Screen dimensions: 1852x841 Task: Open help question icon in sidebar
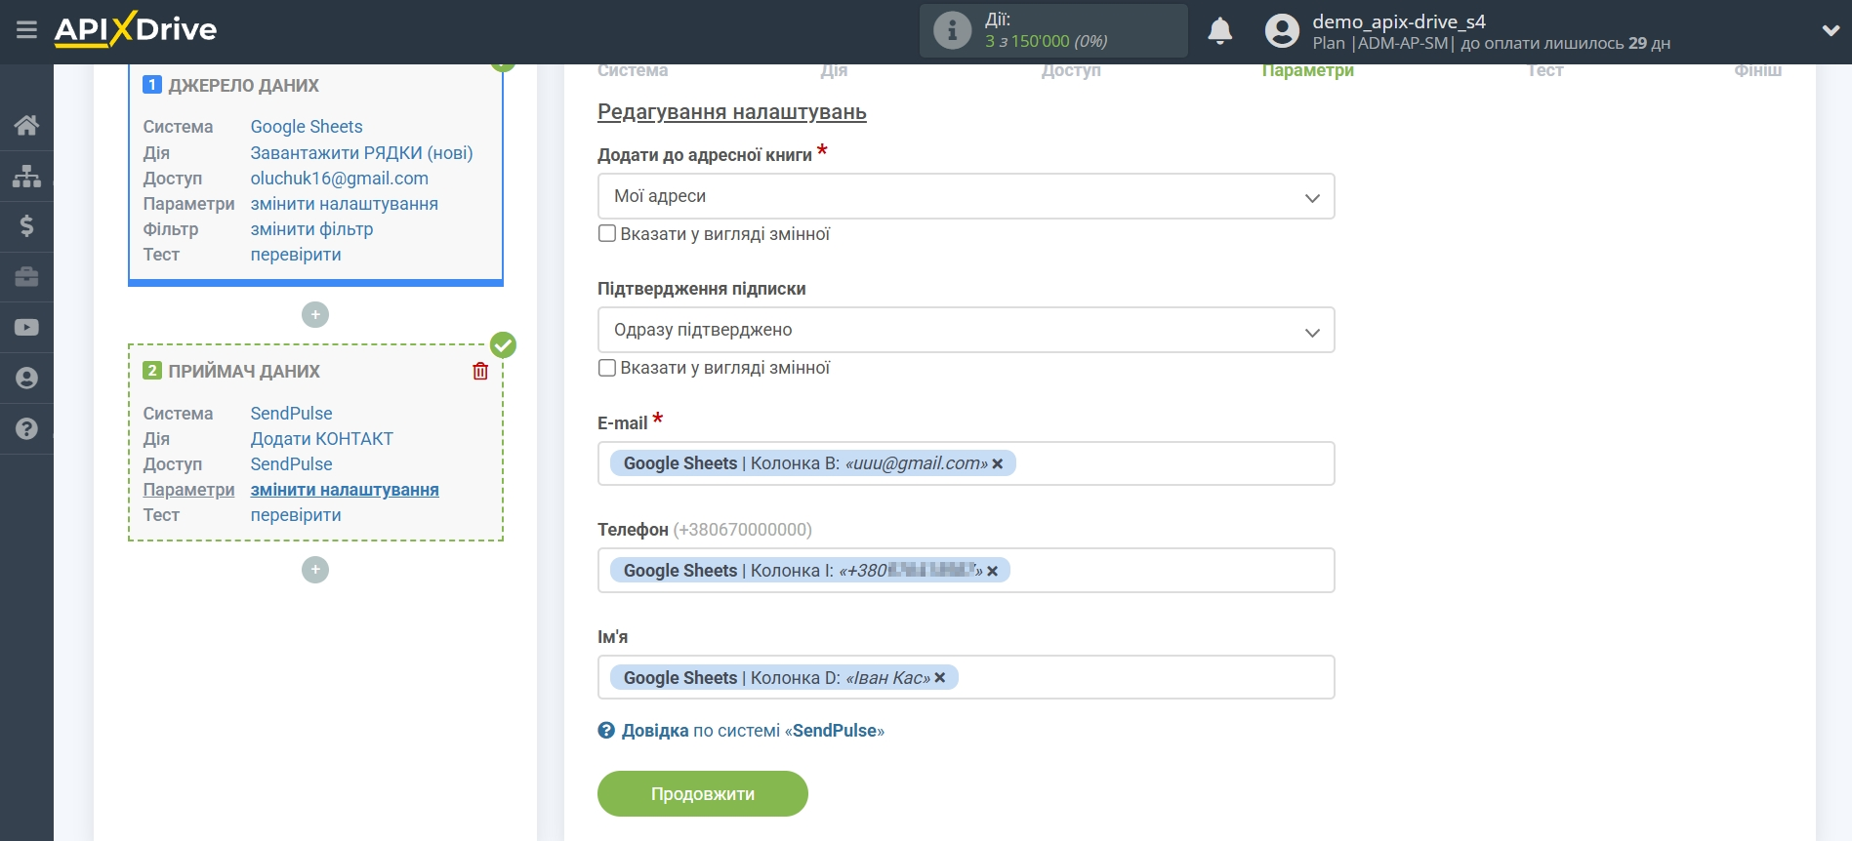pos(26,429)
